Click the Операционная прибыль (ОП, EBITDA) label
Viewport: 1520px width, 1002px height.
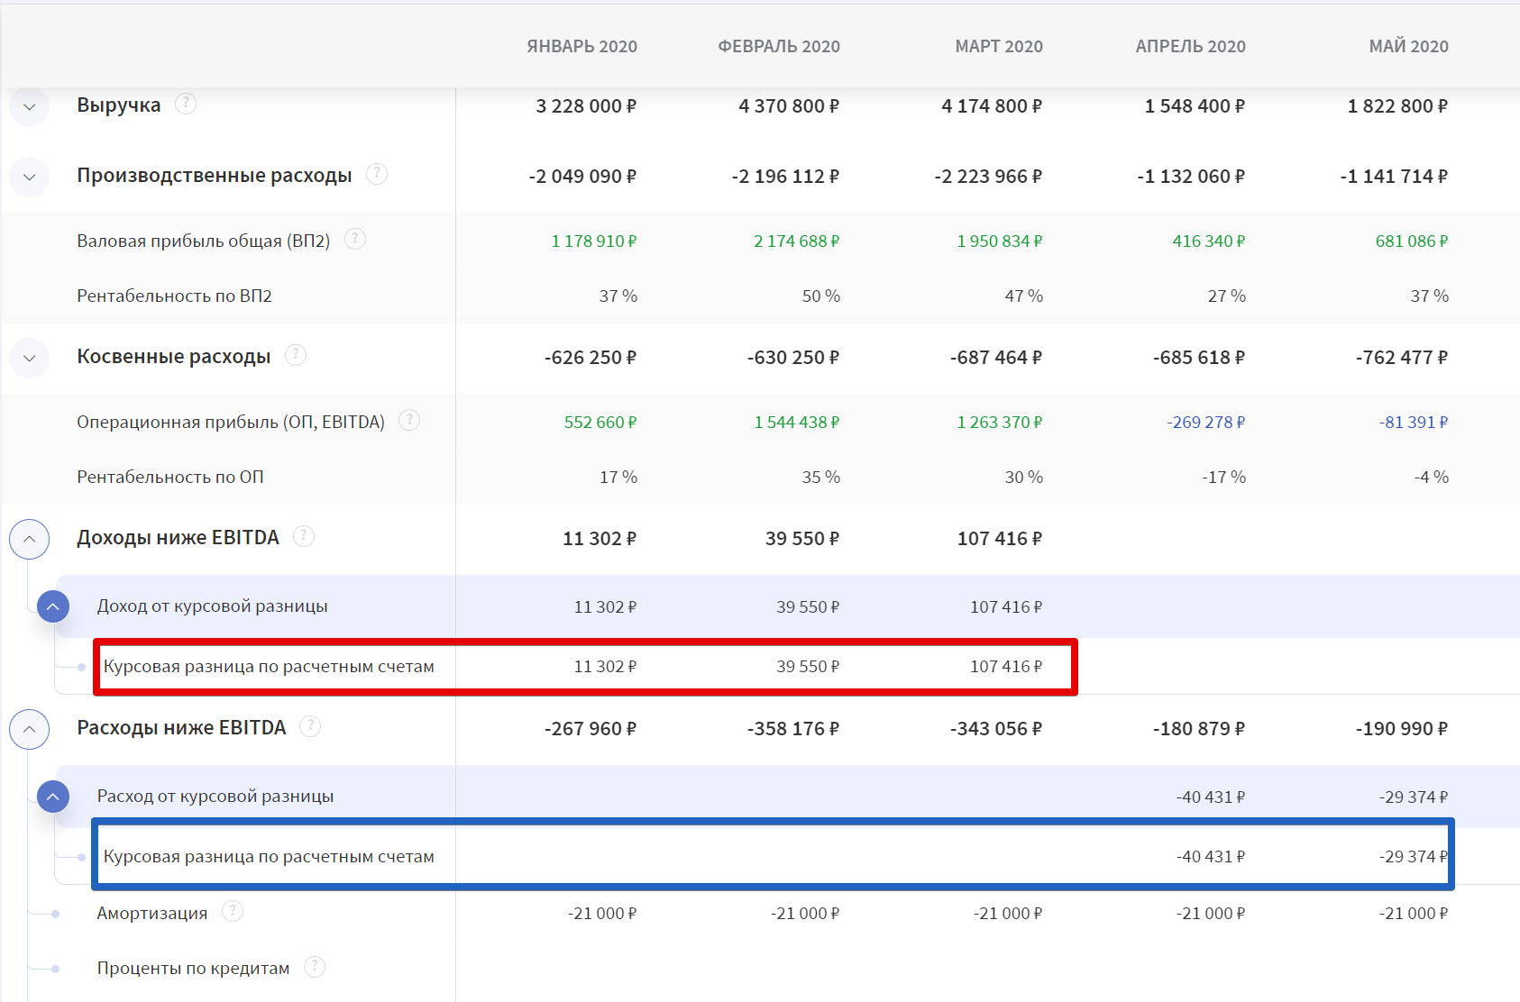point(231,422)
